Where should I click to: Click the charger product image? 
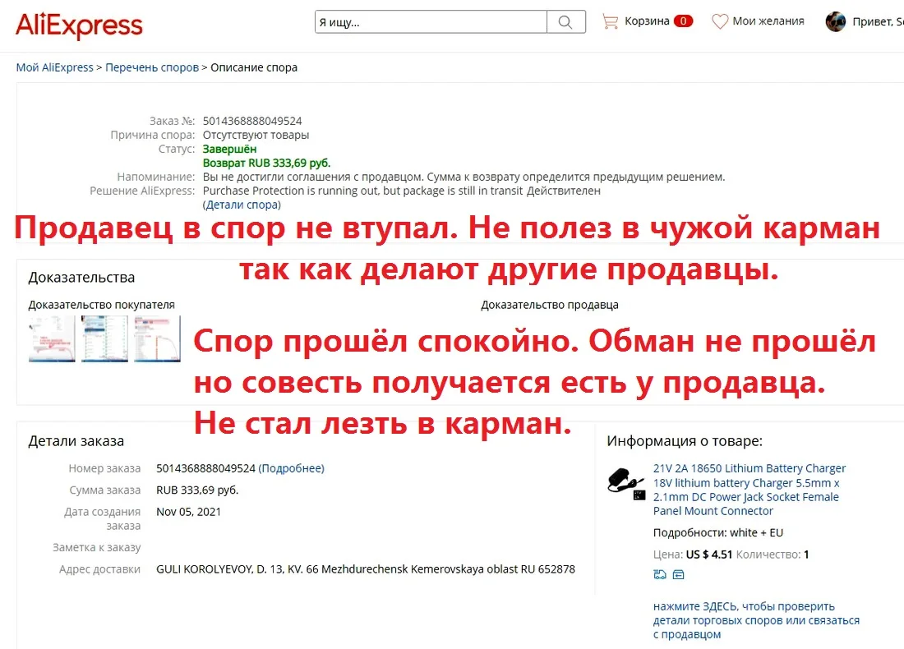tap(626, 483)
